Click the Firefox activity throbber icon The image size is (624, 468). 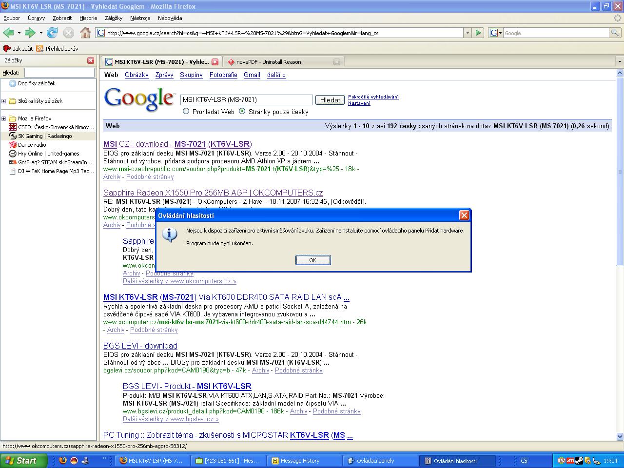click(618, 18)
